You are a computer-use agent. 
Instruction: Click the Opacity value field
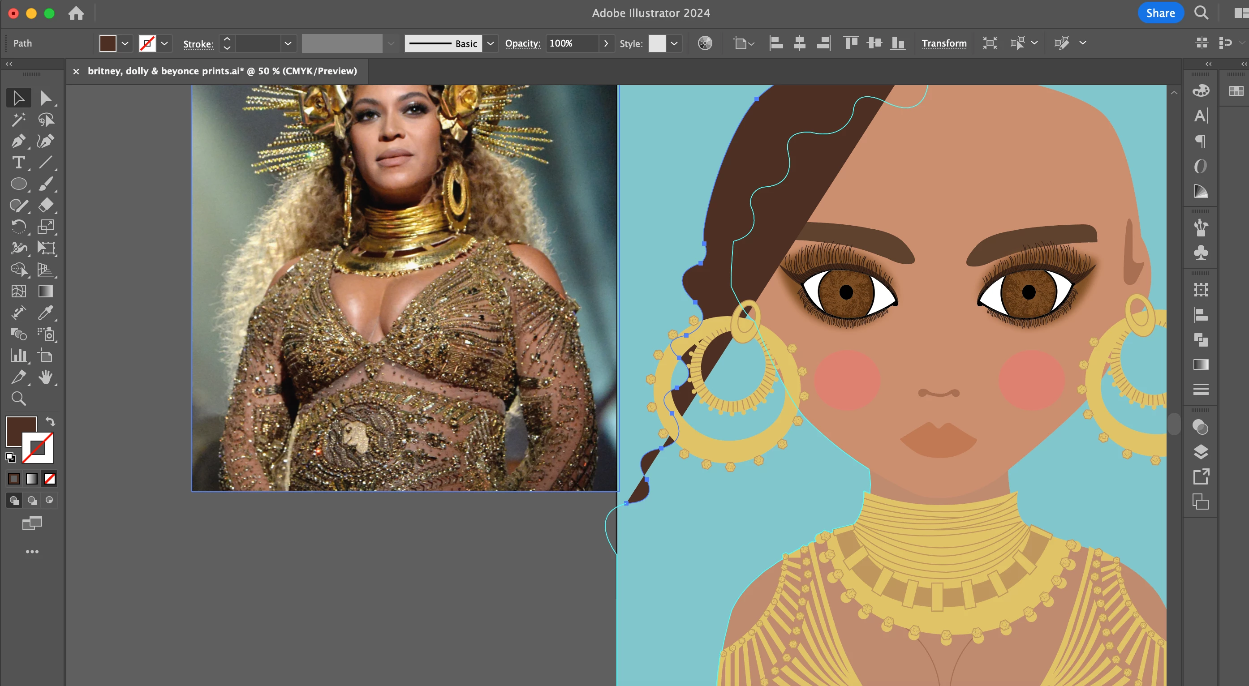[x=571, y=43]
